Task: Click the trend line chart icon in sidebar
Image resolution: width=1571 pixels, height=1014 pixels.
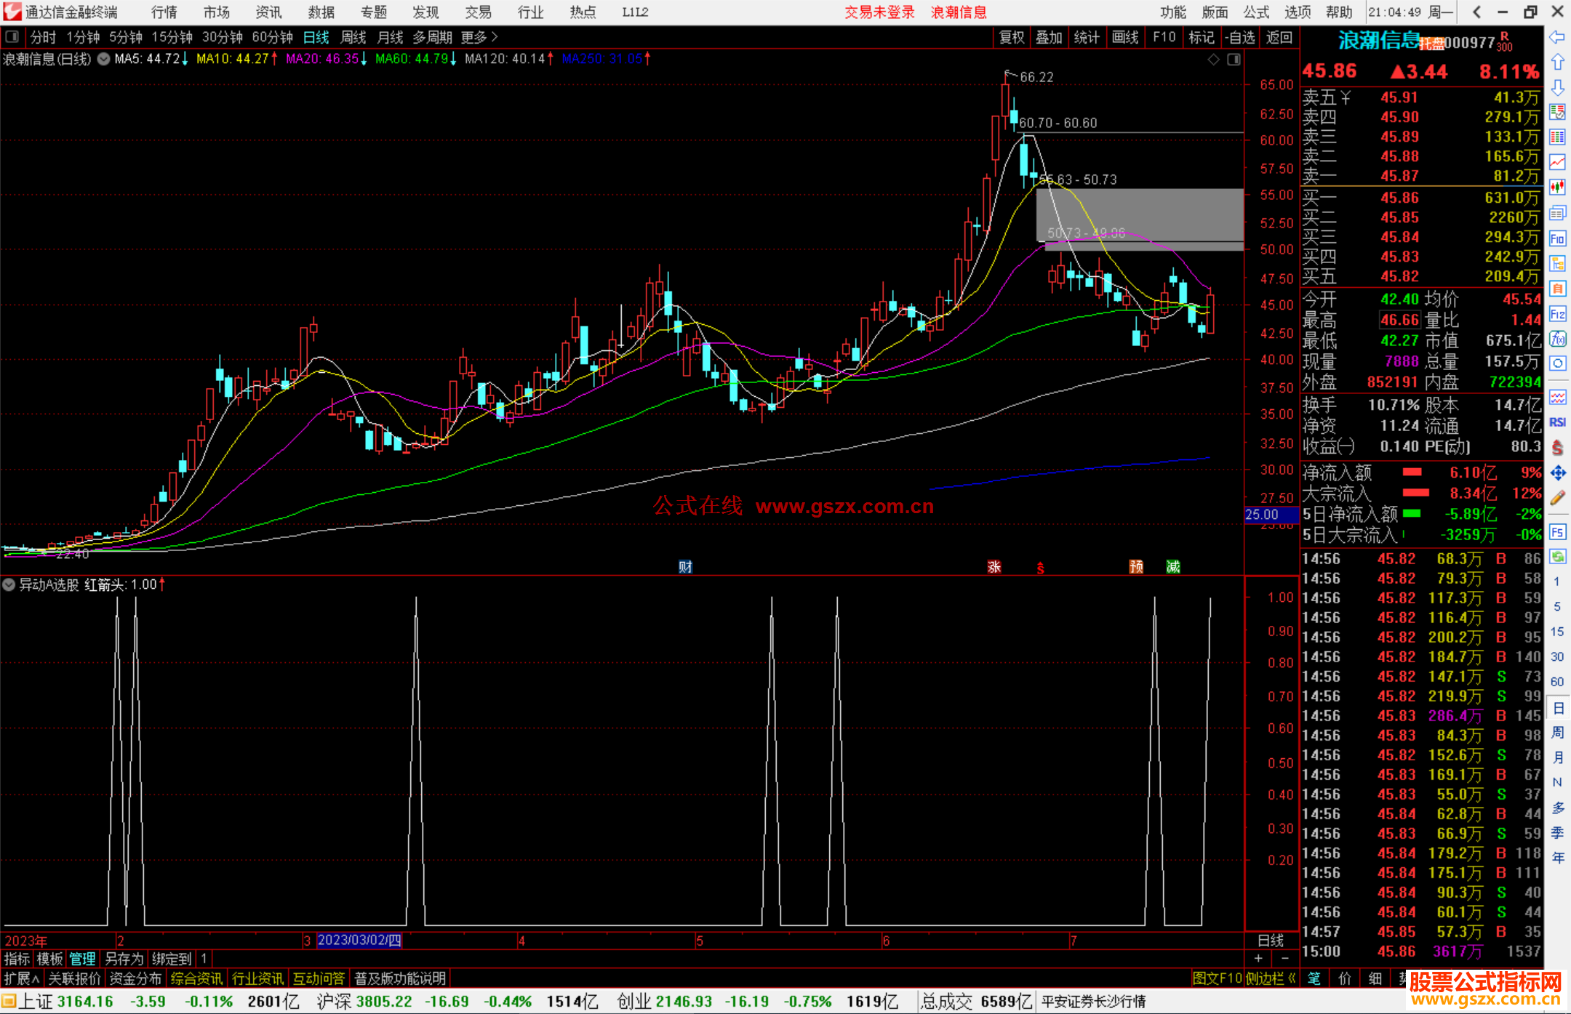Action: [1557, 163]
